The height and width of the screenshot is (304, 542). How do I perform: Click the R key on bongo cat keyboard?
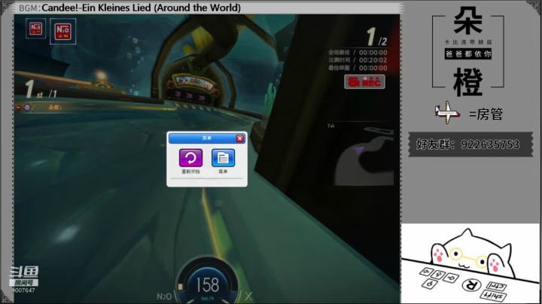coord(471,285)
